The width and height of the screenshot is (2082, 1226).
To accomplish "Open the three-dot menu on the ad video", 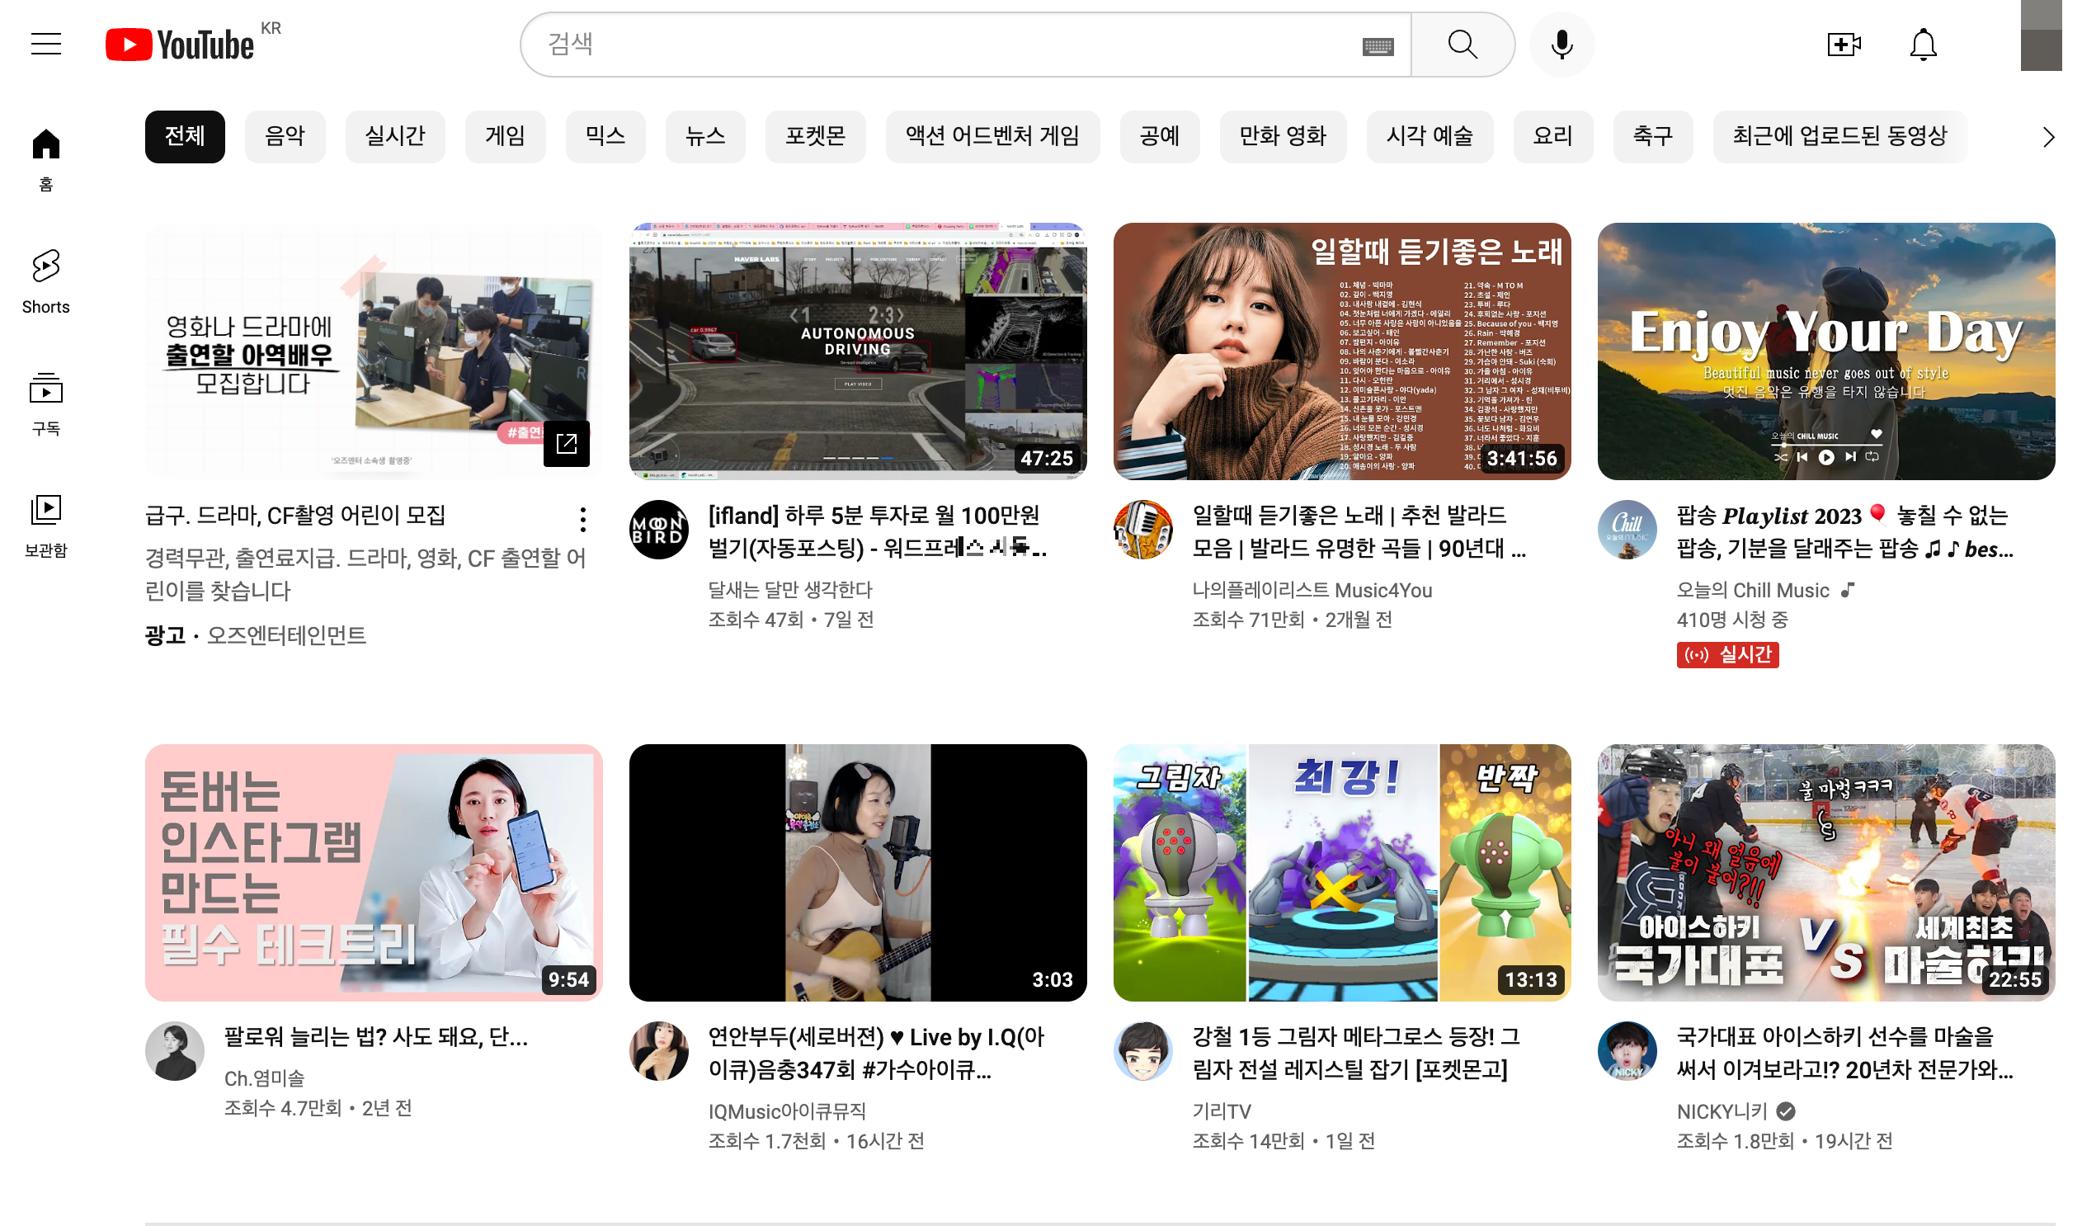I will tap(582, 521).
